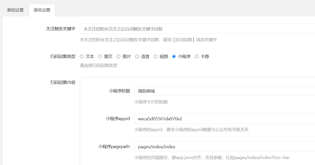Click the 请选择扫码回复类型 hint text

[98, 65]
